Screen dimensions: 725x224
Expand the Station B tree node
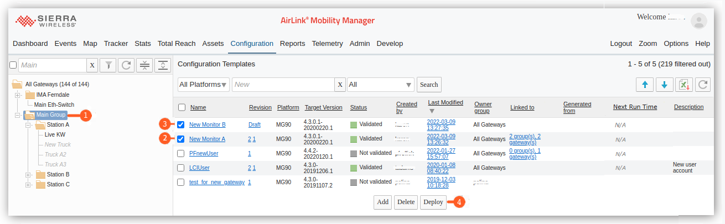(x=28, y=174)
